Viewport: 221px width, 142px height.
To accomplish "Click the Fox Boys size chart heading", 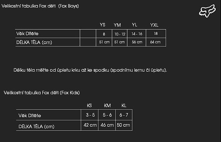I will click(40, 6).
